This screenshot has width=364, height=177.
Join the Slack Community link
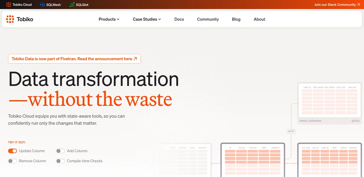click(337, 5)
